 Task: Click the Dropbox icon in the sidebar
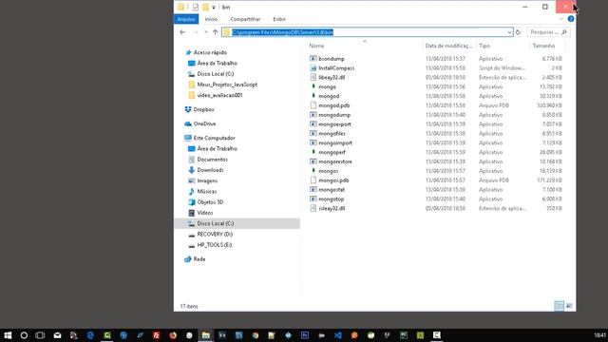[x=188, y=109]
